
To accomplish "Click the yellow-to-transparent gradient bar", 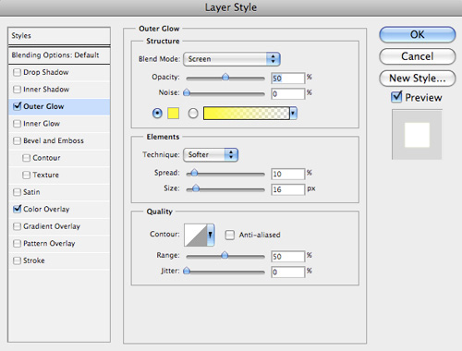I will (247, 114).
